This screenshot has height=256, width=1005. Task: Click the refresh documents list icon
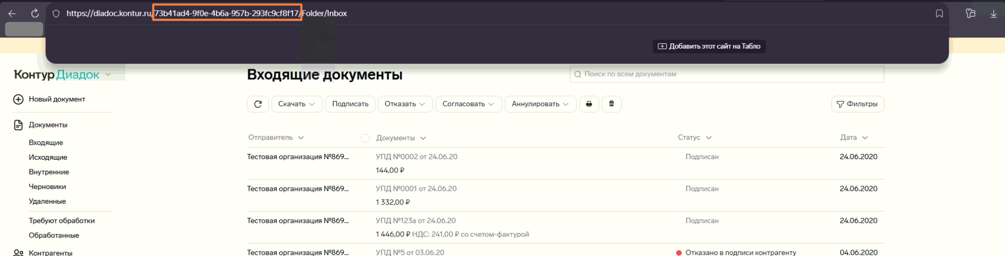pyautogui.click(x=258, y=104)
